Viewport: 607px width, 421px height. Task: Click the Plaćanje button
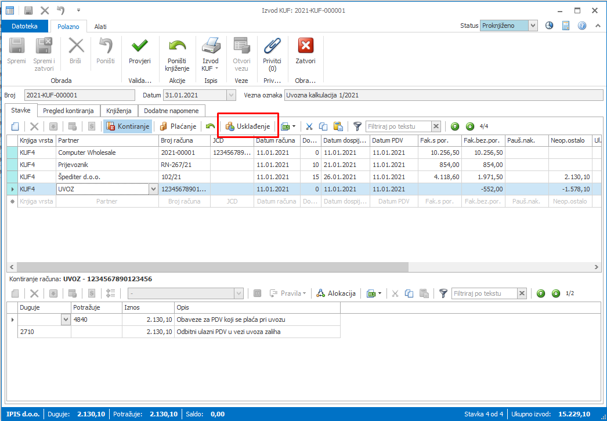[178, 126]
